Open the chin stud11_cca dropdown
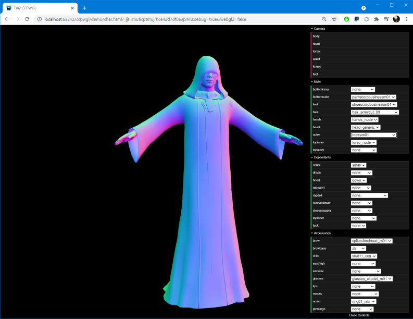This screenshot has height=319, width=413. 364,256
